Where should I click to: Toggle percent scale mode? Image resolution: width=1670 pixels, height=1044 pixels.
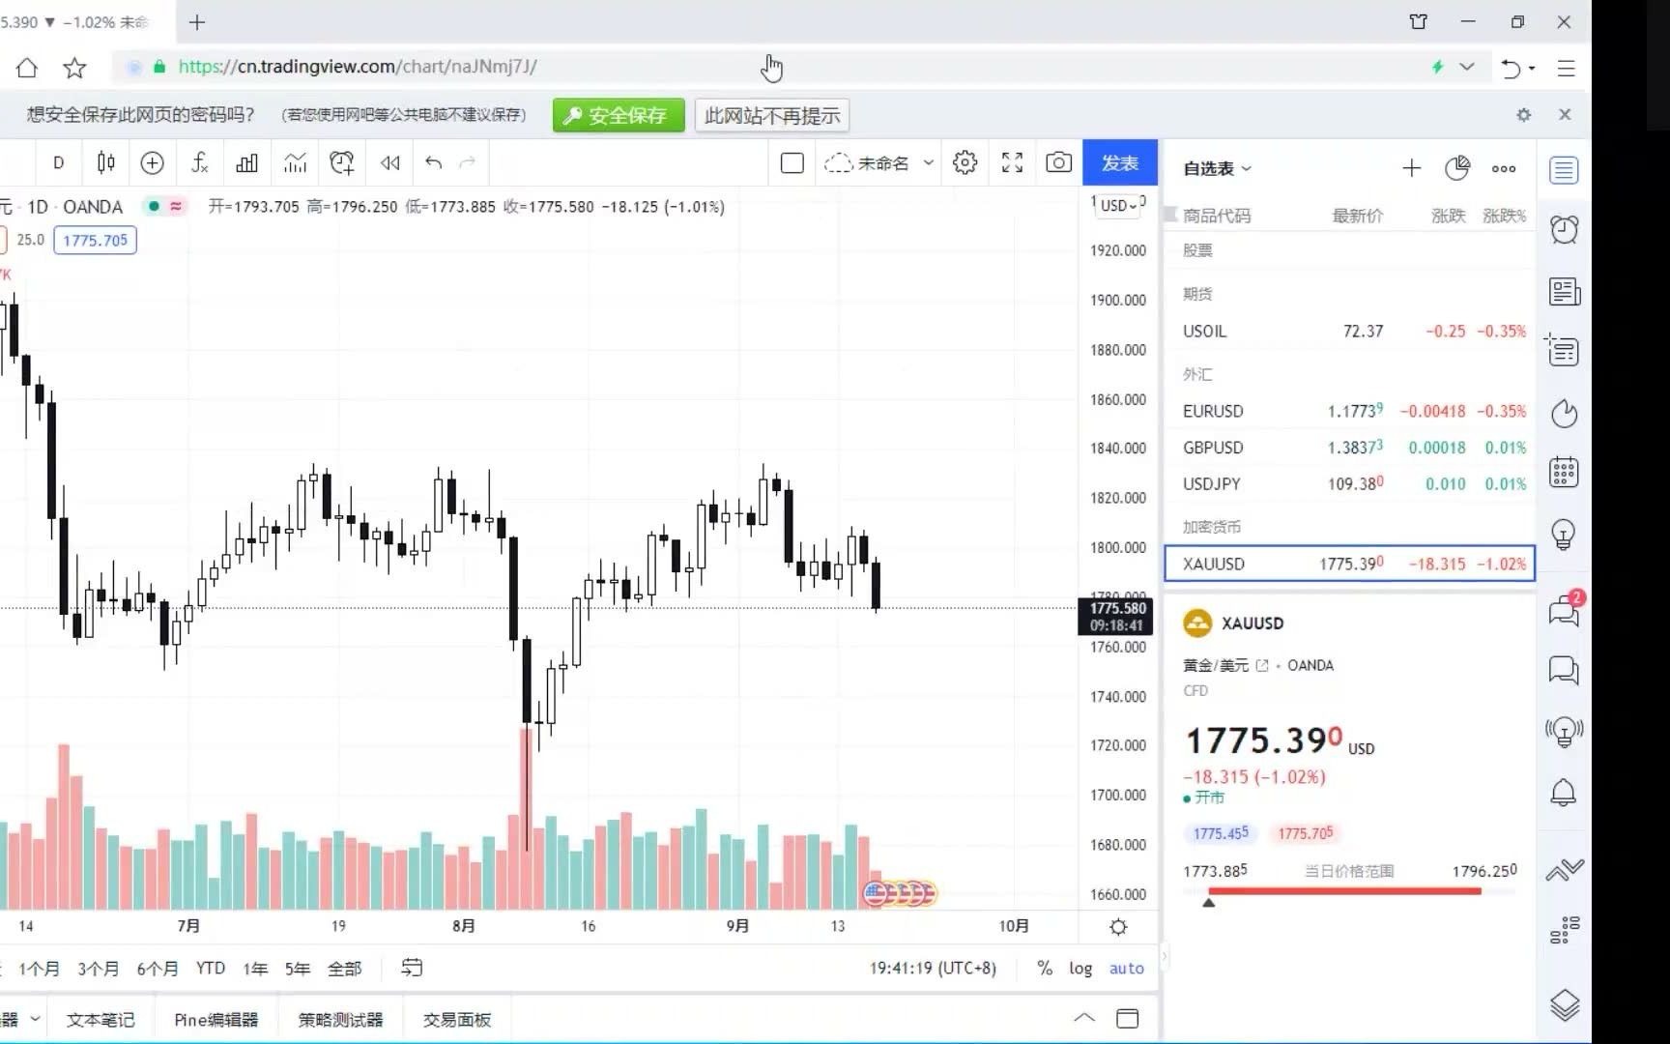pyautogui.click(x=1045, y=968)
